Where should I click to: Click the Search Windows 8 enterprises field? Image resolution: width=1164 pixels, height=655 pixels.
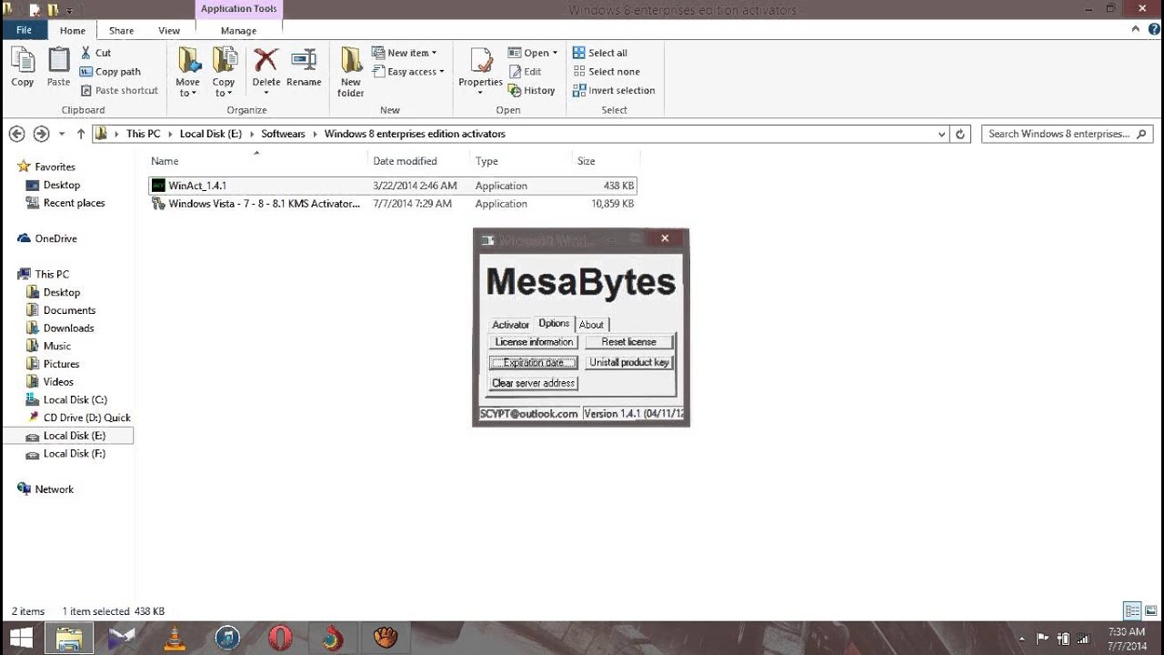1067,134
